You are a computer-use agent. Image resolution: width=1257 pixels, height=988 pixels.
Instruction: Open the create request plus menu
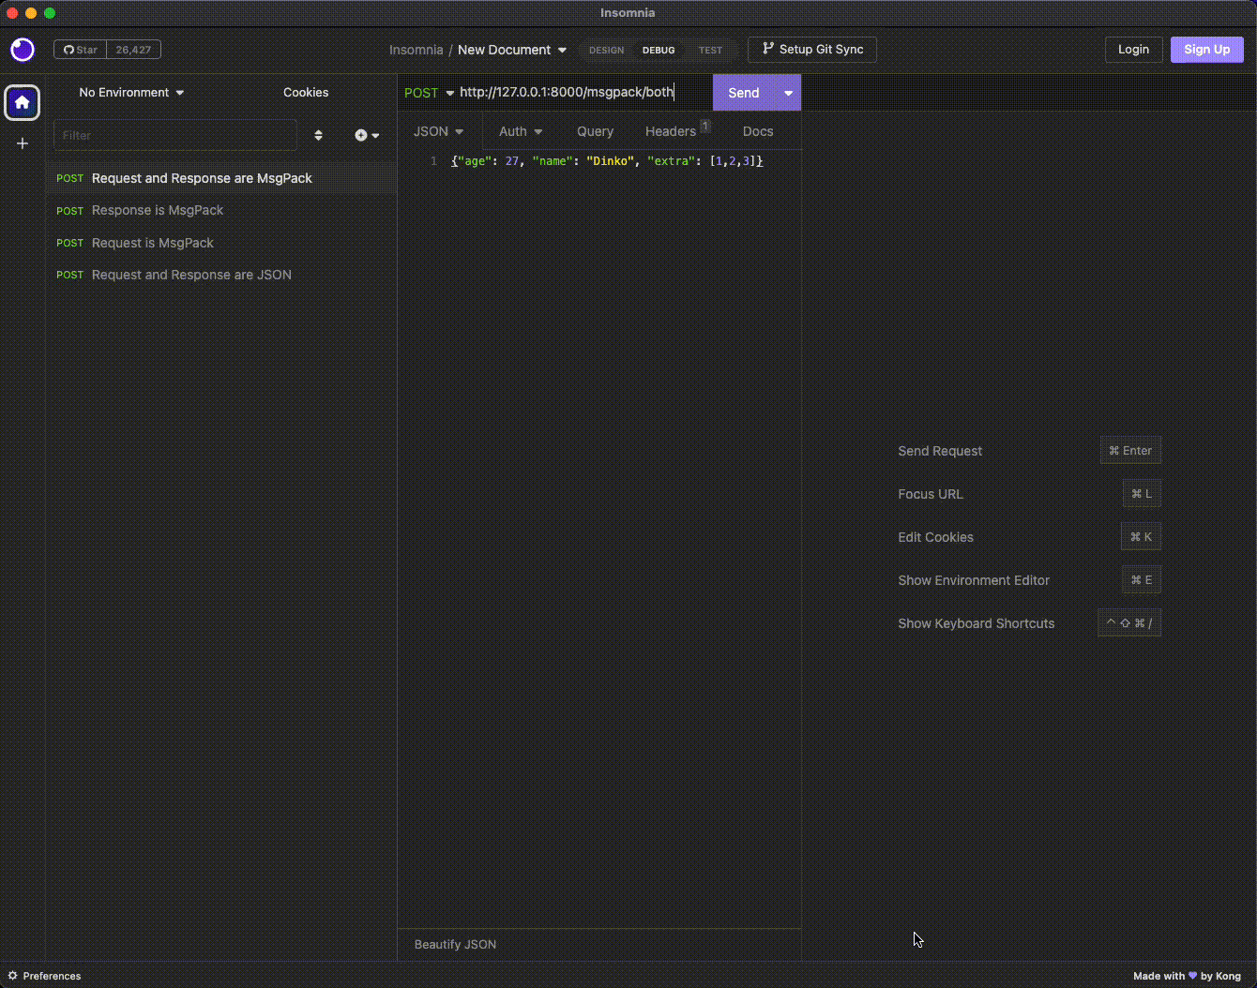(367, 135)
